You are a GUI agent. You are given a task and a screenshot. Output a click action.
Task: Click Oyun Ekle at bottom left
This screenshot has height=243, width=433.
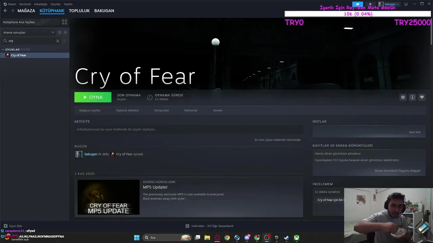[13, 226]
